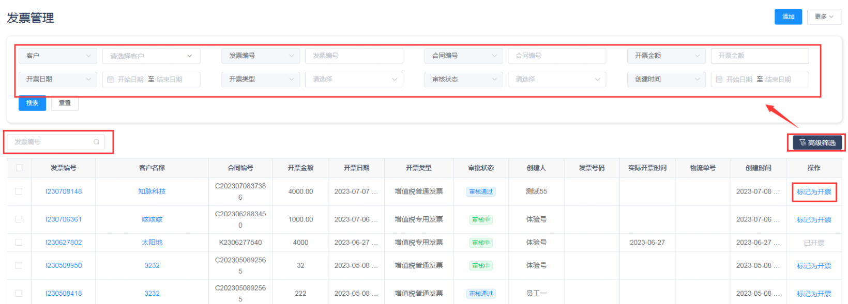Image resolution: width=848 pixels, height=304 pixels.
Task: Click 标记为开票 for invoice I230508950
Action: (x=814, y=266)
